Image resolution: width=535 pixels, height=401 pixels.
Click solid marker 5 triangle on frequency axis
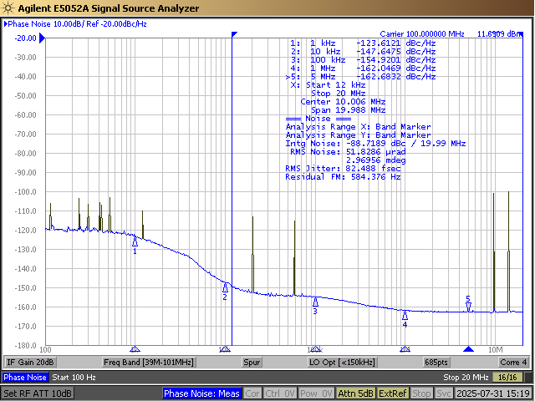[x=468, y=349]
